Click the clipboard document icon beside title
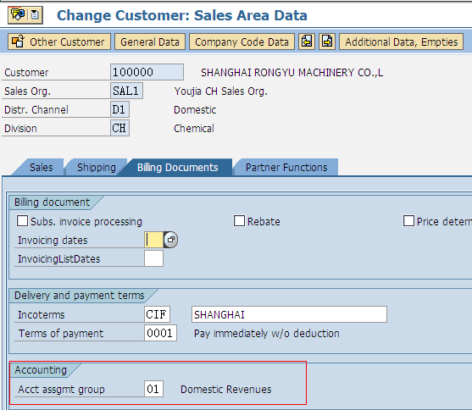The image size is (472, 410). coord(36,14)
